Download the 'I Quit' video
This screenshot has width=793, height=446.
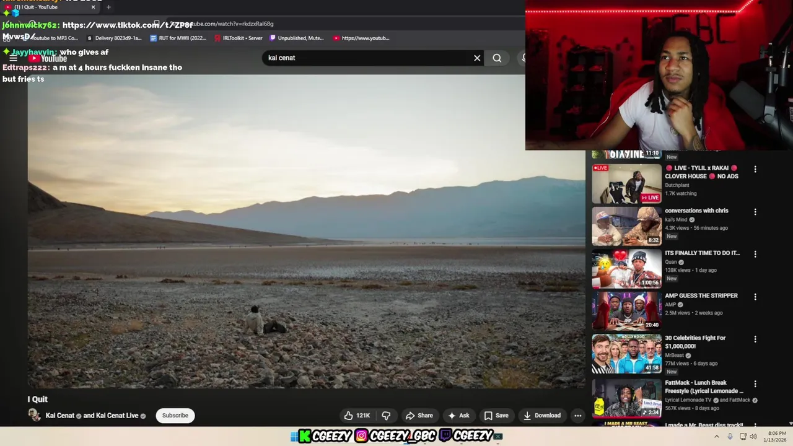542,416
